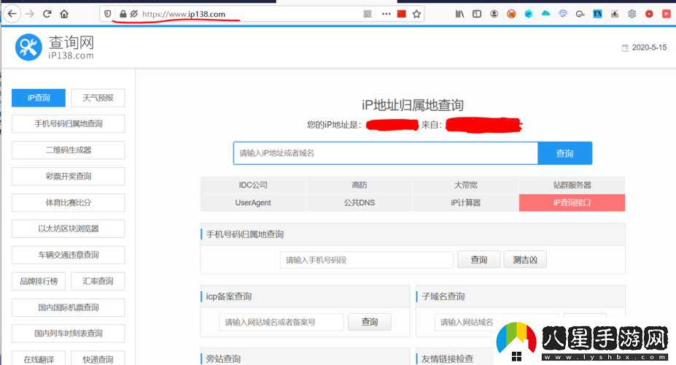Viewport: 676px width, 365px height.
Task: Reload the page with the refresh icon
Action: pyautogui.click(x=47, y=14)
